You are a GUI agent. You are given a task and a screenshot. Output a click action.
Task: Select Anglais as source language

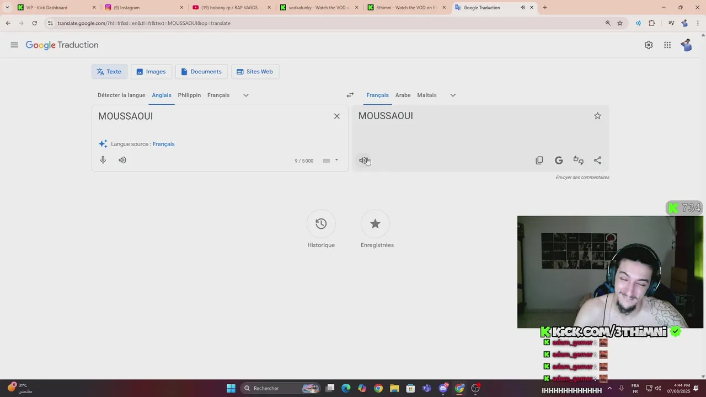[162, 95]
